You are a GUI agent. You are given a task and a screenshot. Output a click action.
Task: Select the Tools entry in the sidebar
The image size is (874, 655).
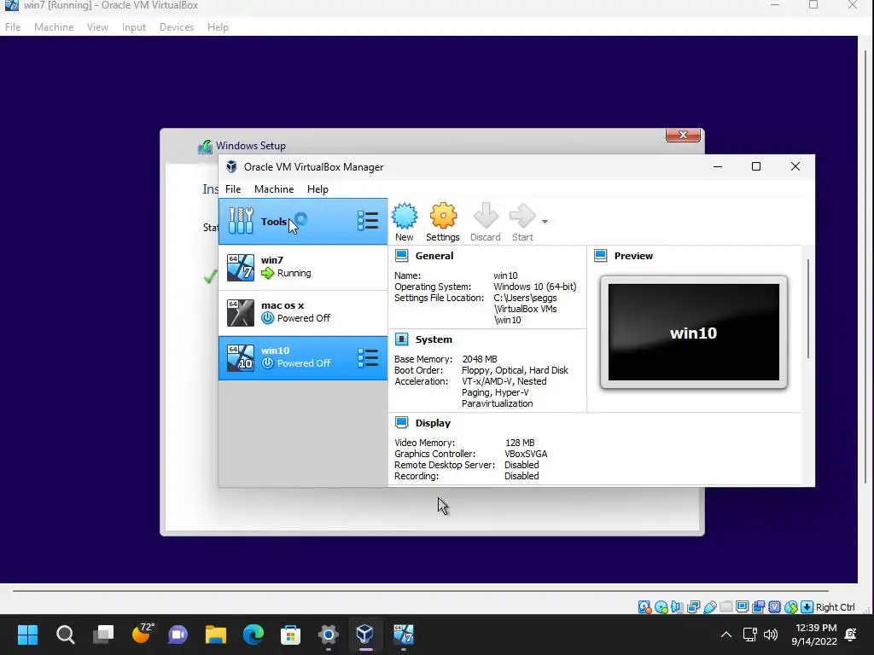tap(303, 222)
